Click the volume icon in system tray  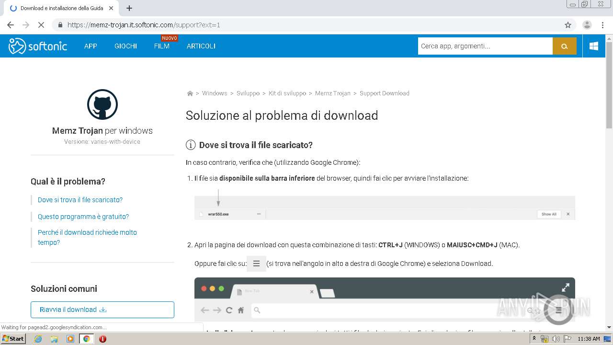tap(556, 339)
